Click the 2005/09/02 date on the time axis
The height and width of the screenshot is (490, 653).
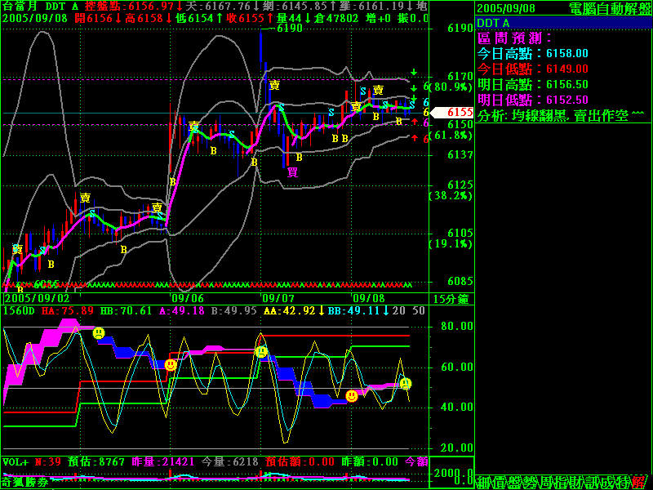pyautogui.click(x=37, y=299)
